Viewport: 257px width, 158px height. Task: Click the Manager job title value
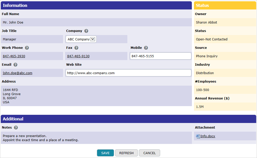[9, 39]
